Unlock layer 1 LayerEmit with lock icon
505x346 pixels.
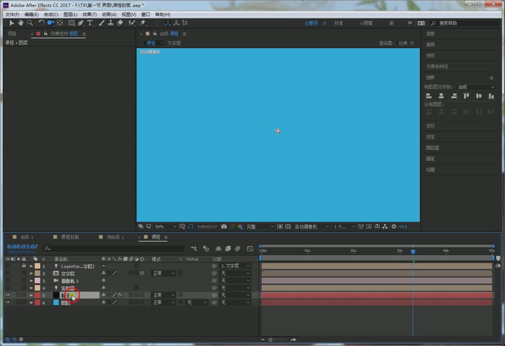24,266
